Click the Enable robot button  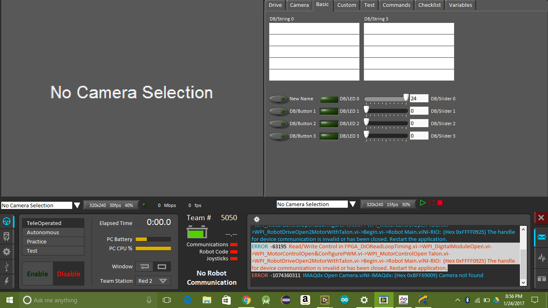coord(38,274)
